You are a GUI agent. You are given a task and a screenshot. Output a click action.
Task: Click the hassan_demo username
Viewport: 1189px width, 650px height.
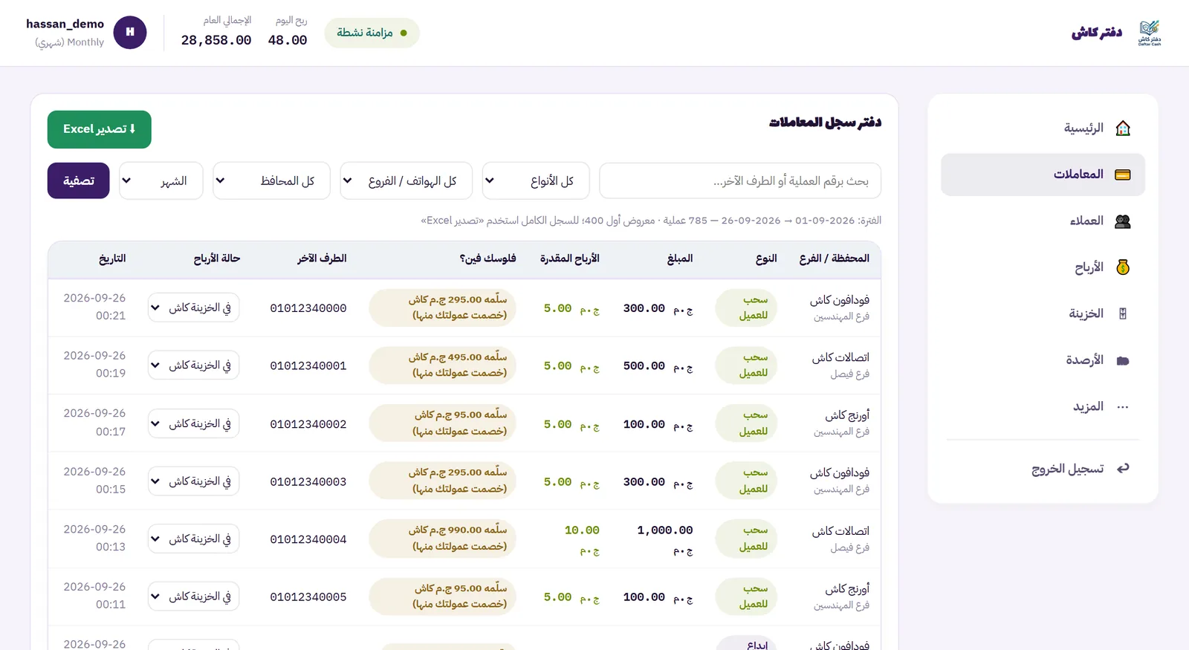65,24
